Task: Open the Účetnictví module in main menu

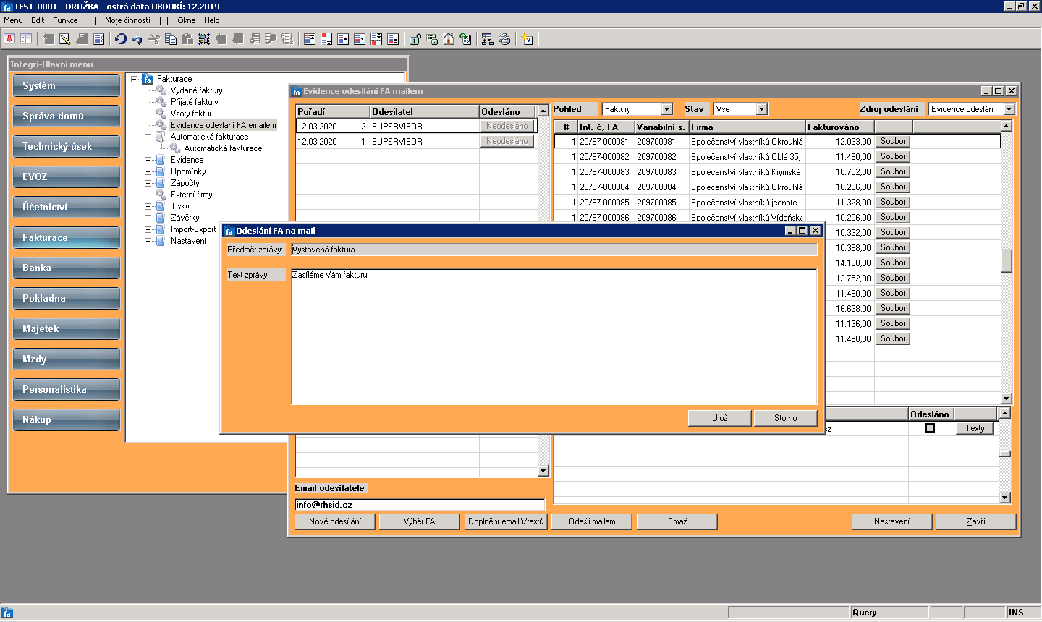Action: tap(66, 207)
